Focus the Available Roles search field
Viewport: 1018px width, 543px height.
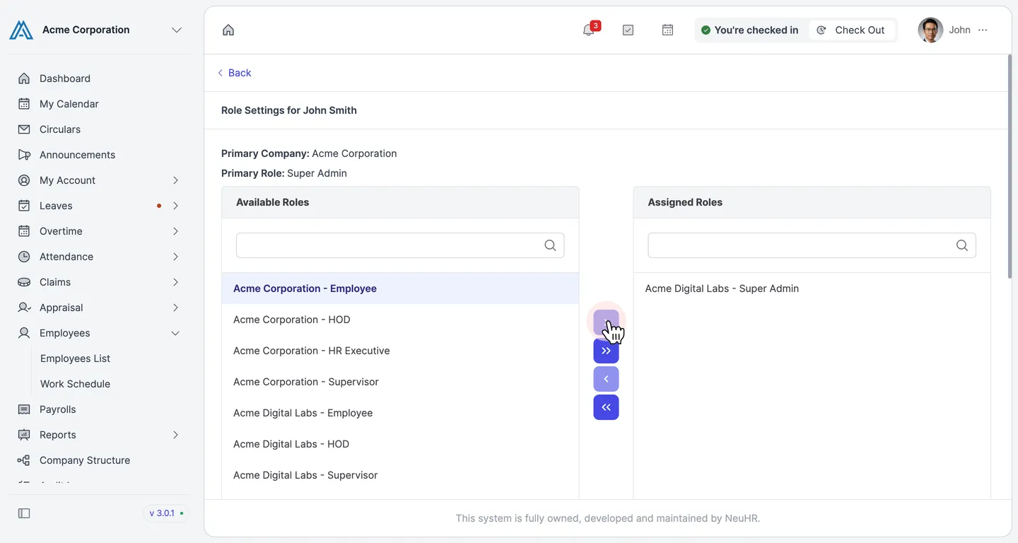(400, 245)
